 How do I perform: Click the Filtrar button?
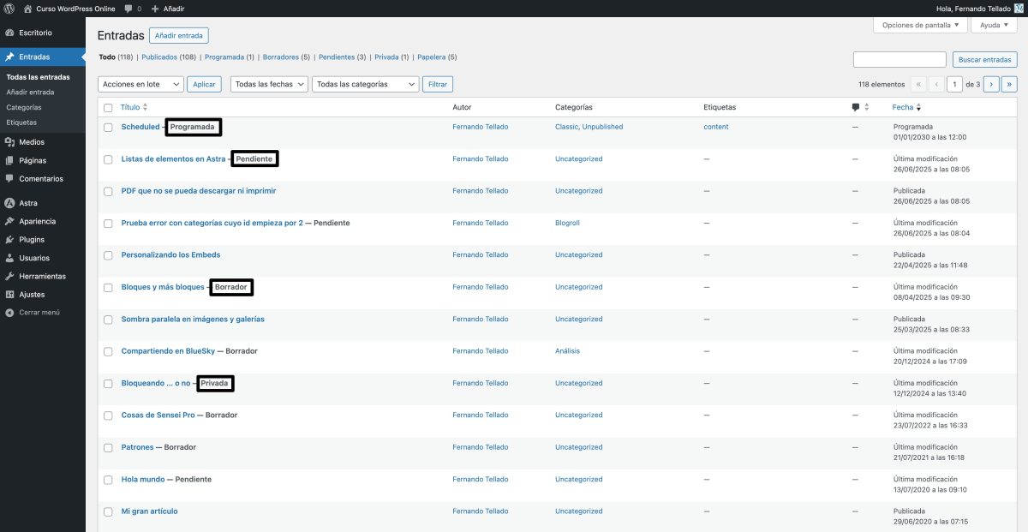(x=438, y=84)
